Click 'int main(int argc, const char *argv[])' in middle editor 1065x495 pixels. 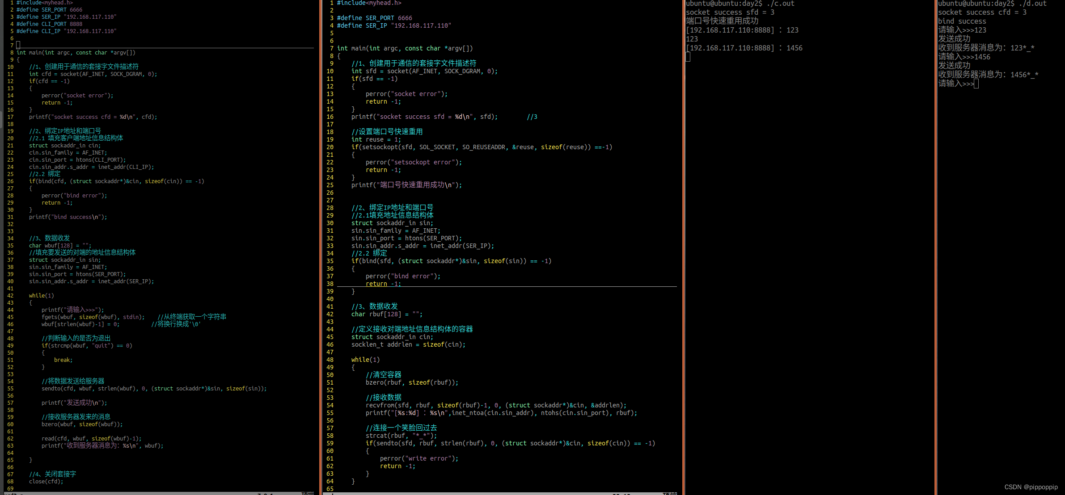(x=405, y=49)
